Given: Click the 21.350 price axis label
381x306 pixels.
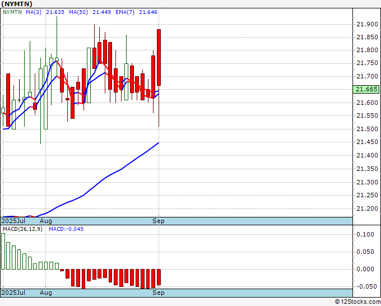Looking at the screenshot, I should coord(367,169).
